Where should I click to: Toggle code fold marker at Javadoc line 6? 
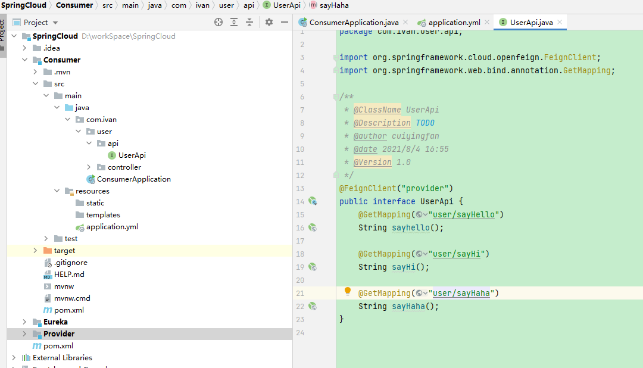pos(336,96)
